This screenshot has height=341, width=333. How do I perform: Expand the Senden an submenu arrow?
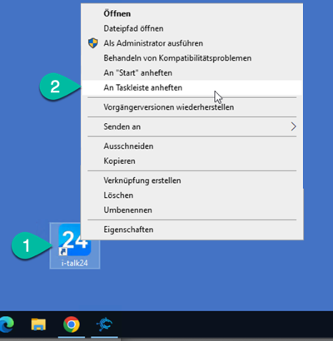(x=293, y=126)
